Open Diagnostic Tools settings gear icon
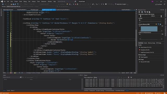 point(139,12)
